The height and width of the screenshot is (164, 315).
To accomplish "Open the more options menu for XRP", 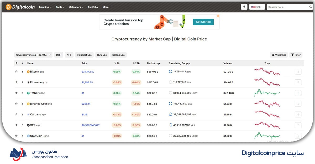I will (298, 125).
